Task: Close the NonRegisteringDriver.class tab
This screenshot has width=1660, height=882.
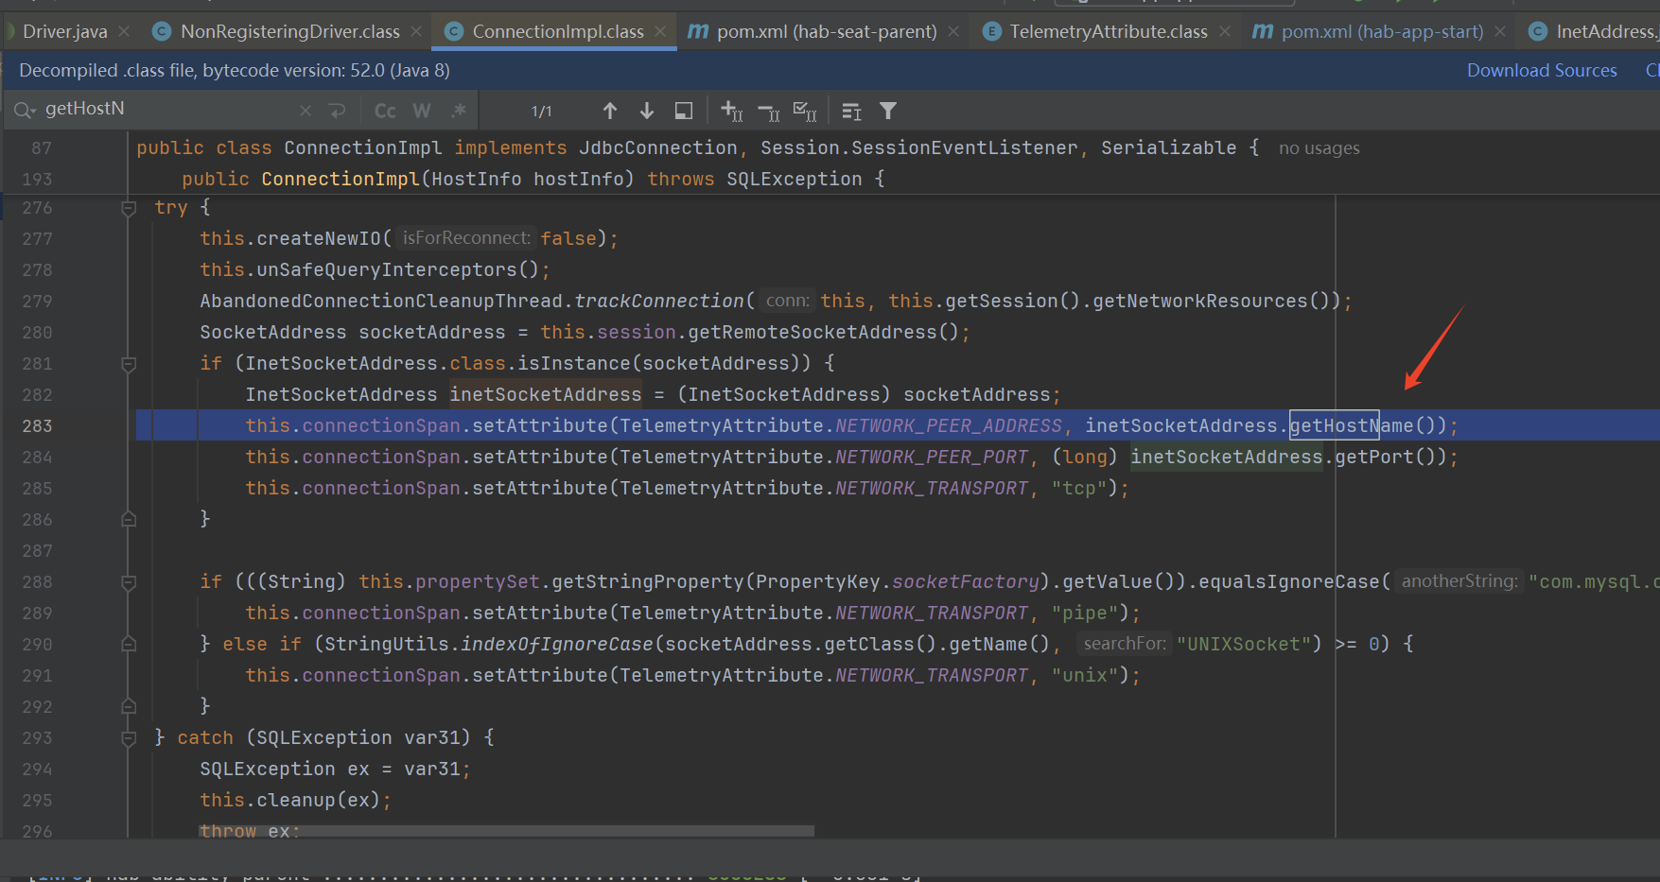Action: 416,31
